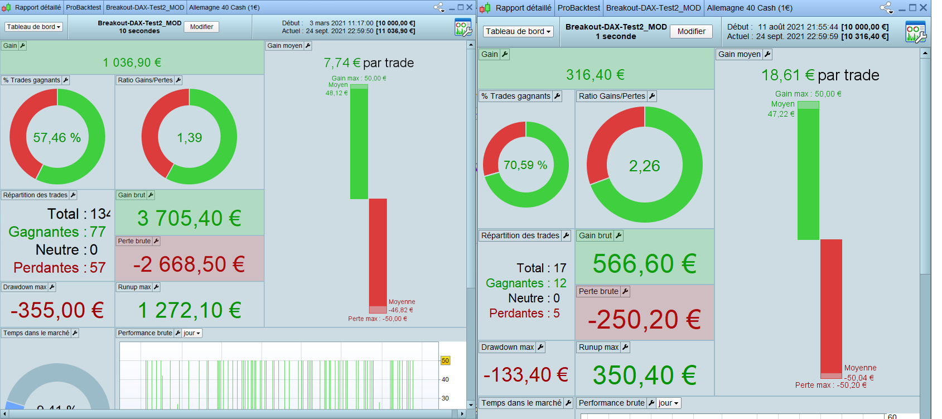942x419 pixels.
Task: Click the app icon of the 10 secondes window
Action: [x=6, y=7]
